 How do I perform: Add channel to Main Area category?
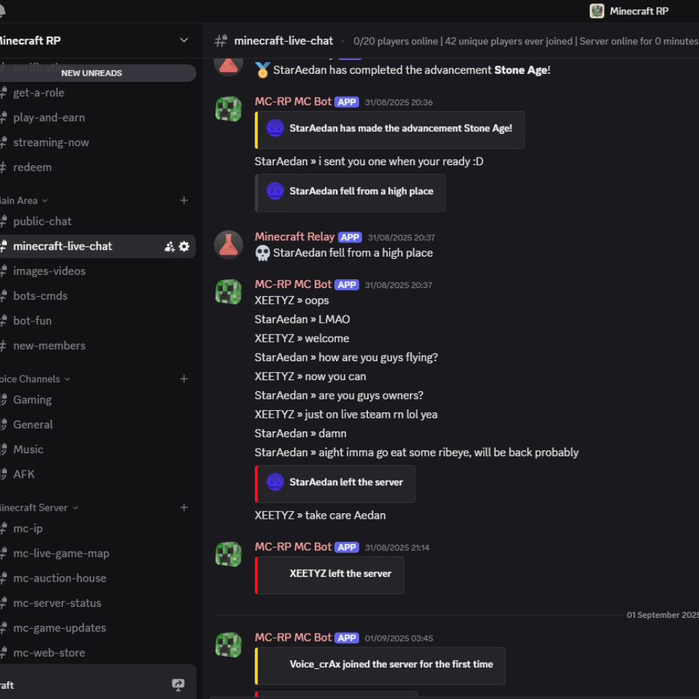184,201
